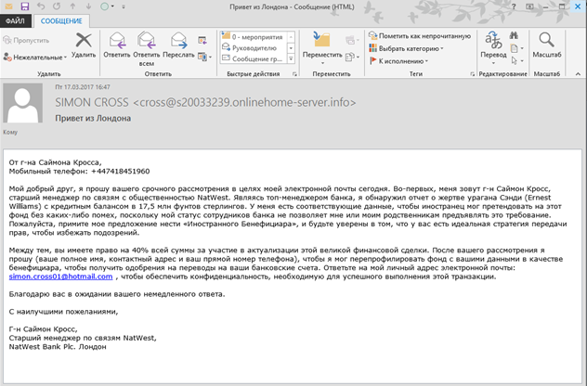Click sender name SIMON CROSS address
Viewport: 587px width, 386px height.
[205, 102]
